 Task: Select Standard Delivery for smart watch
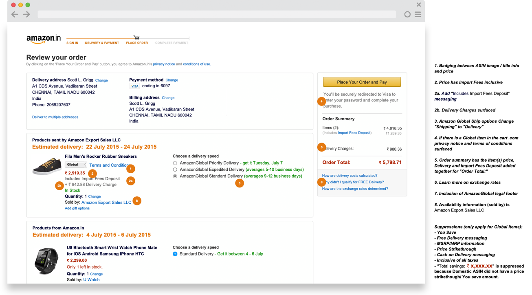click(x=175, y=254)
